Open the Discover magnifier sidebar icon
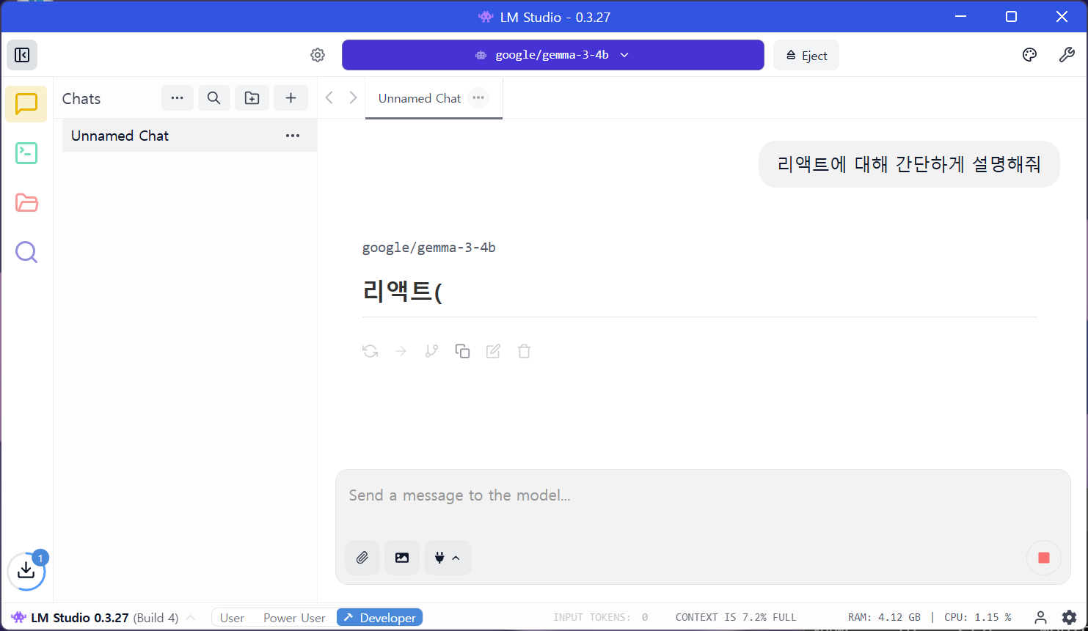The image size is (1088, 631). pos(26,252)
